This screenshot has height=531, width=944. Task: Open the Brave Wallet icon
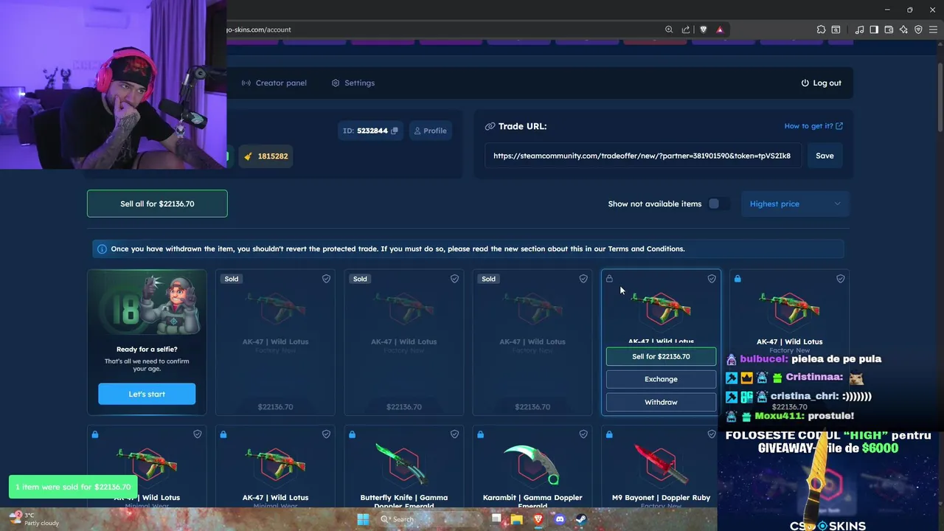[x=889, y=29]
